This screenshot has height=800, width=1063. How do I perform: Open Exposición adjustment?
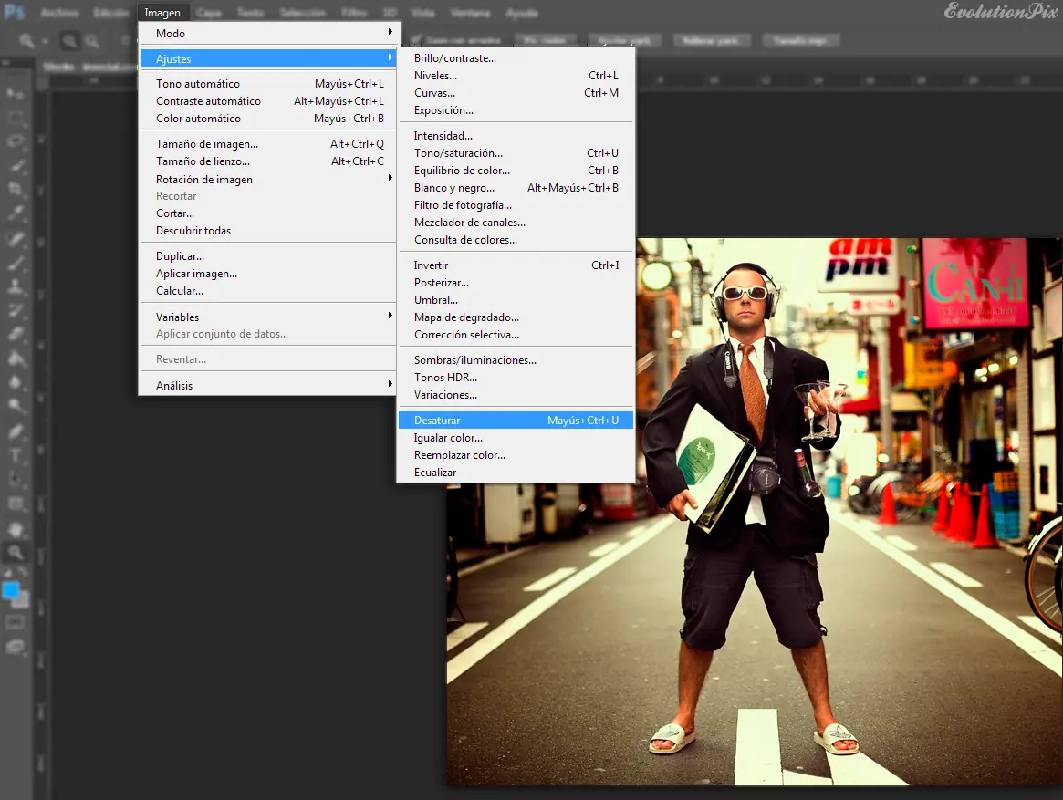(516, 109)
